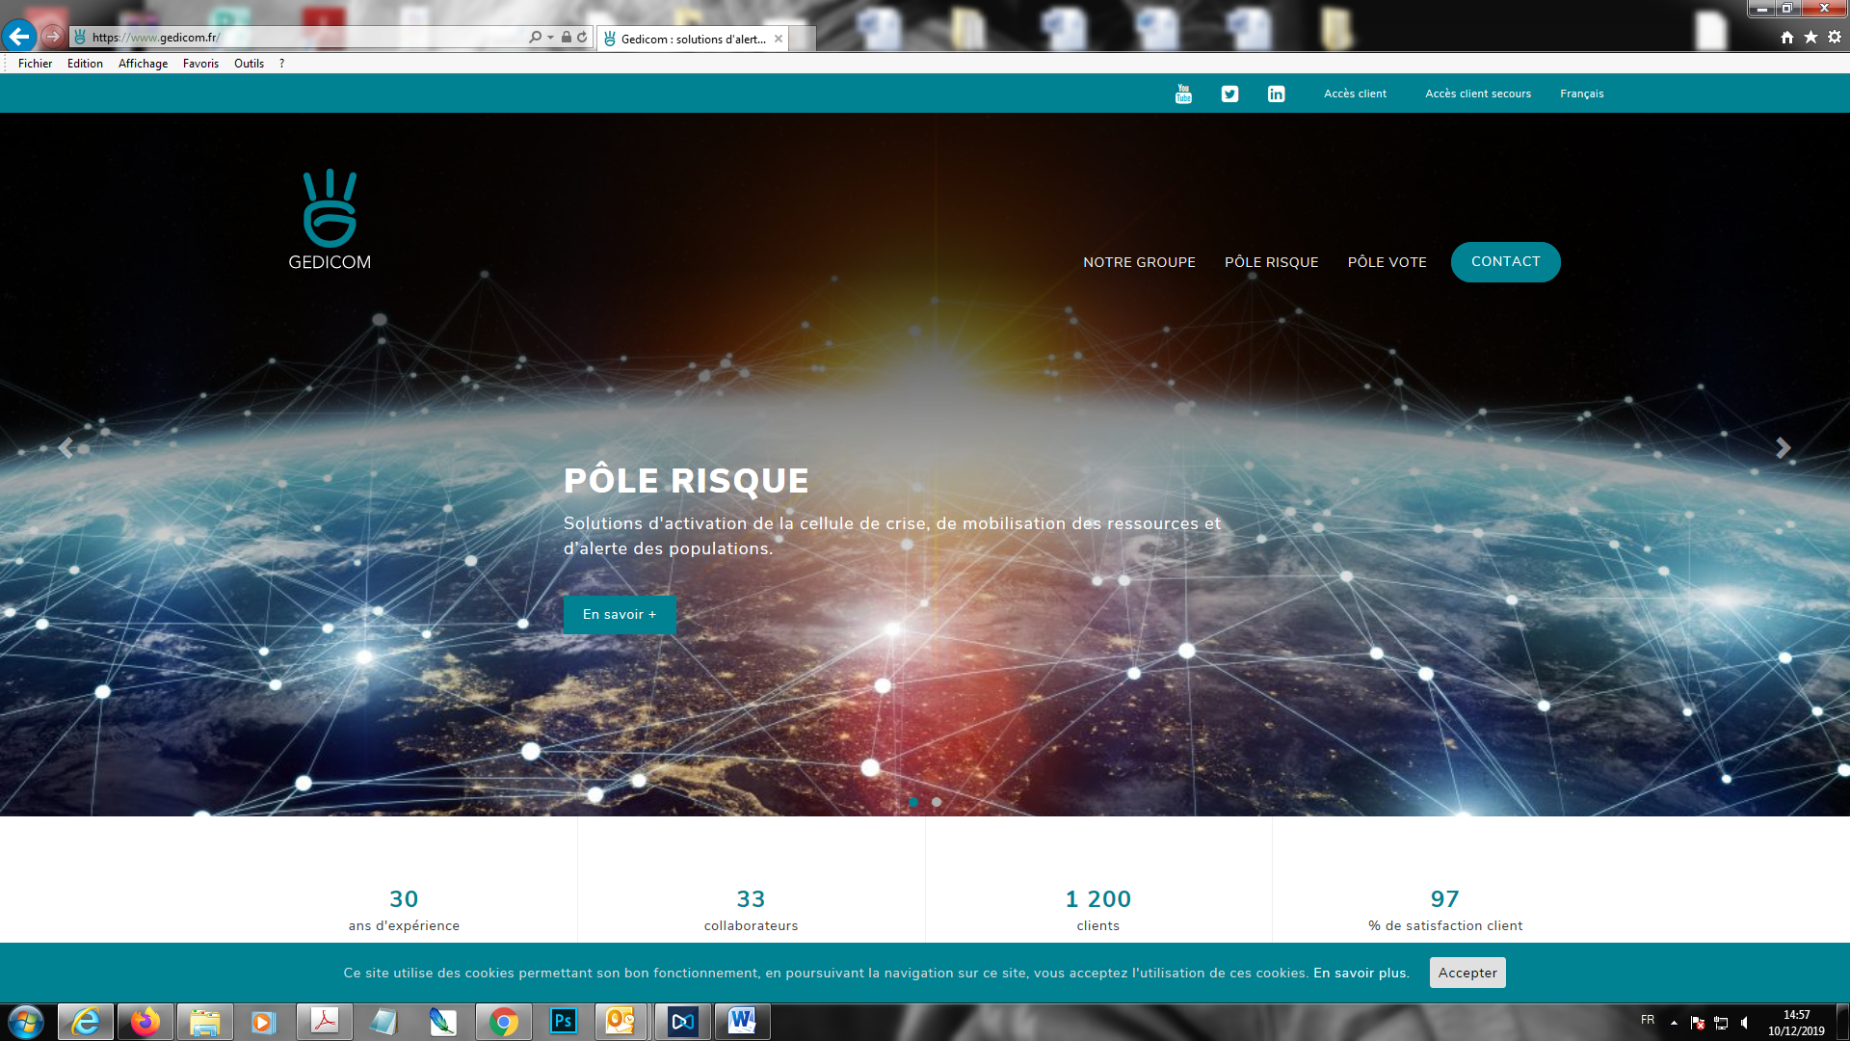The width and height of the screenshot is (1850, 1041).
Task: Refresh the page with reload icon
Action: (x=582, y=38)
